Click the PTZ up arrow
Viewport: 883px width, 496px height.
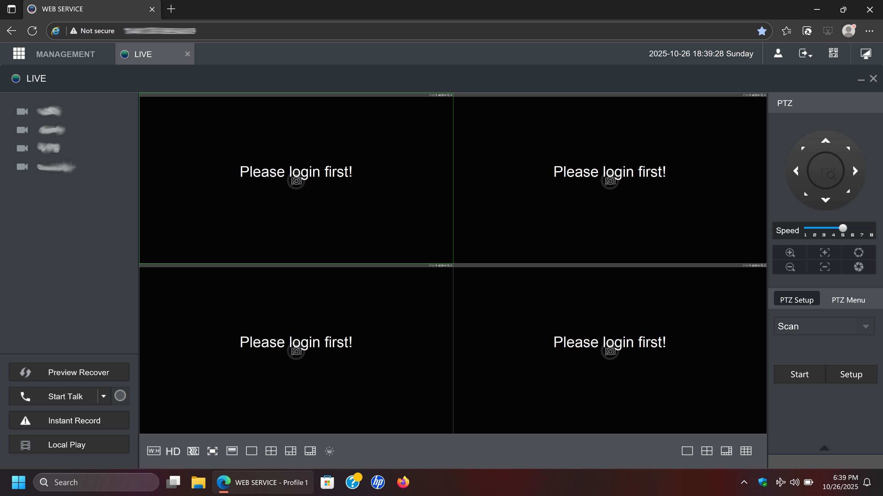[x=825, y=141]
